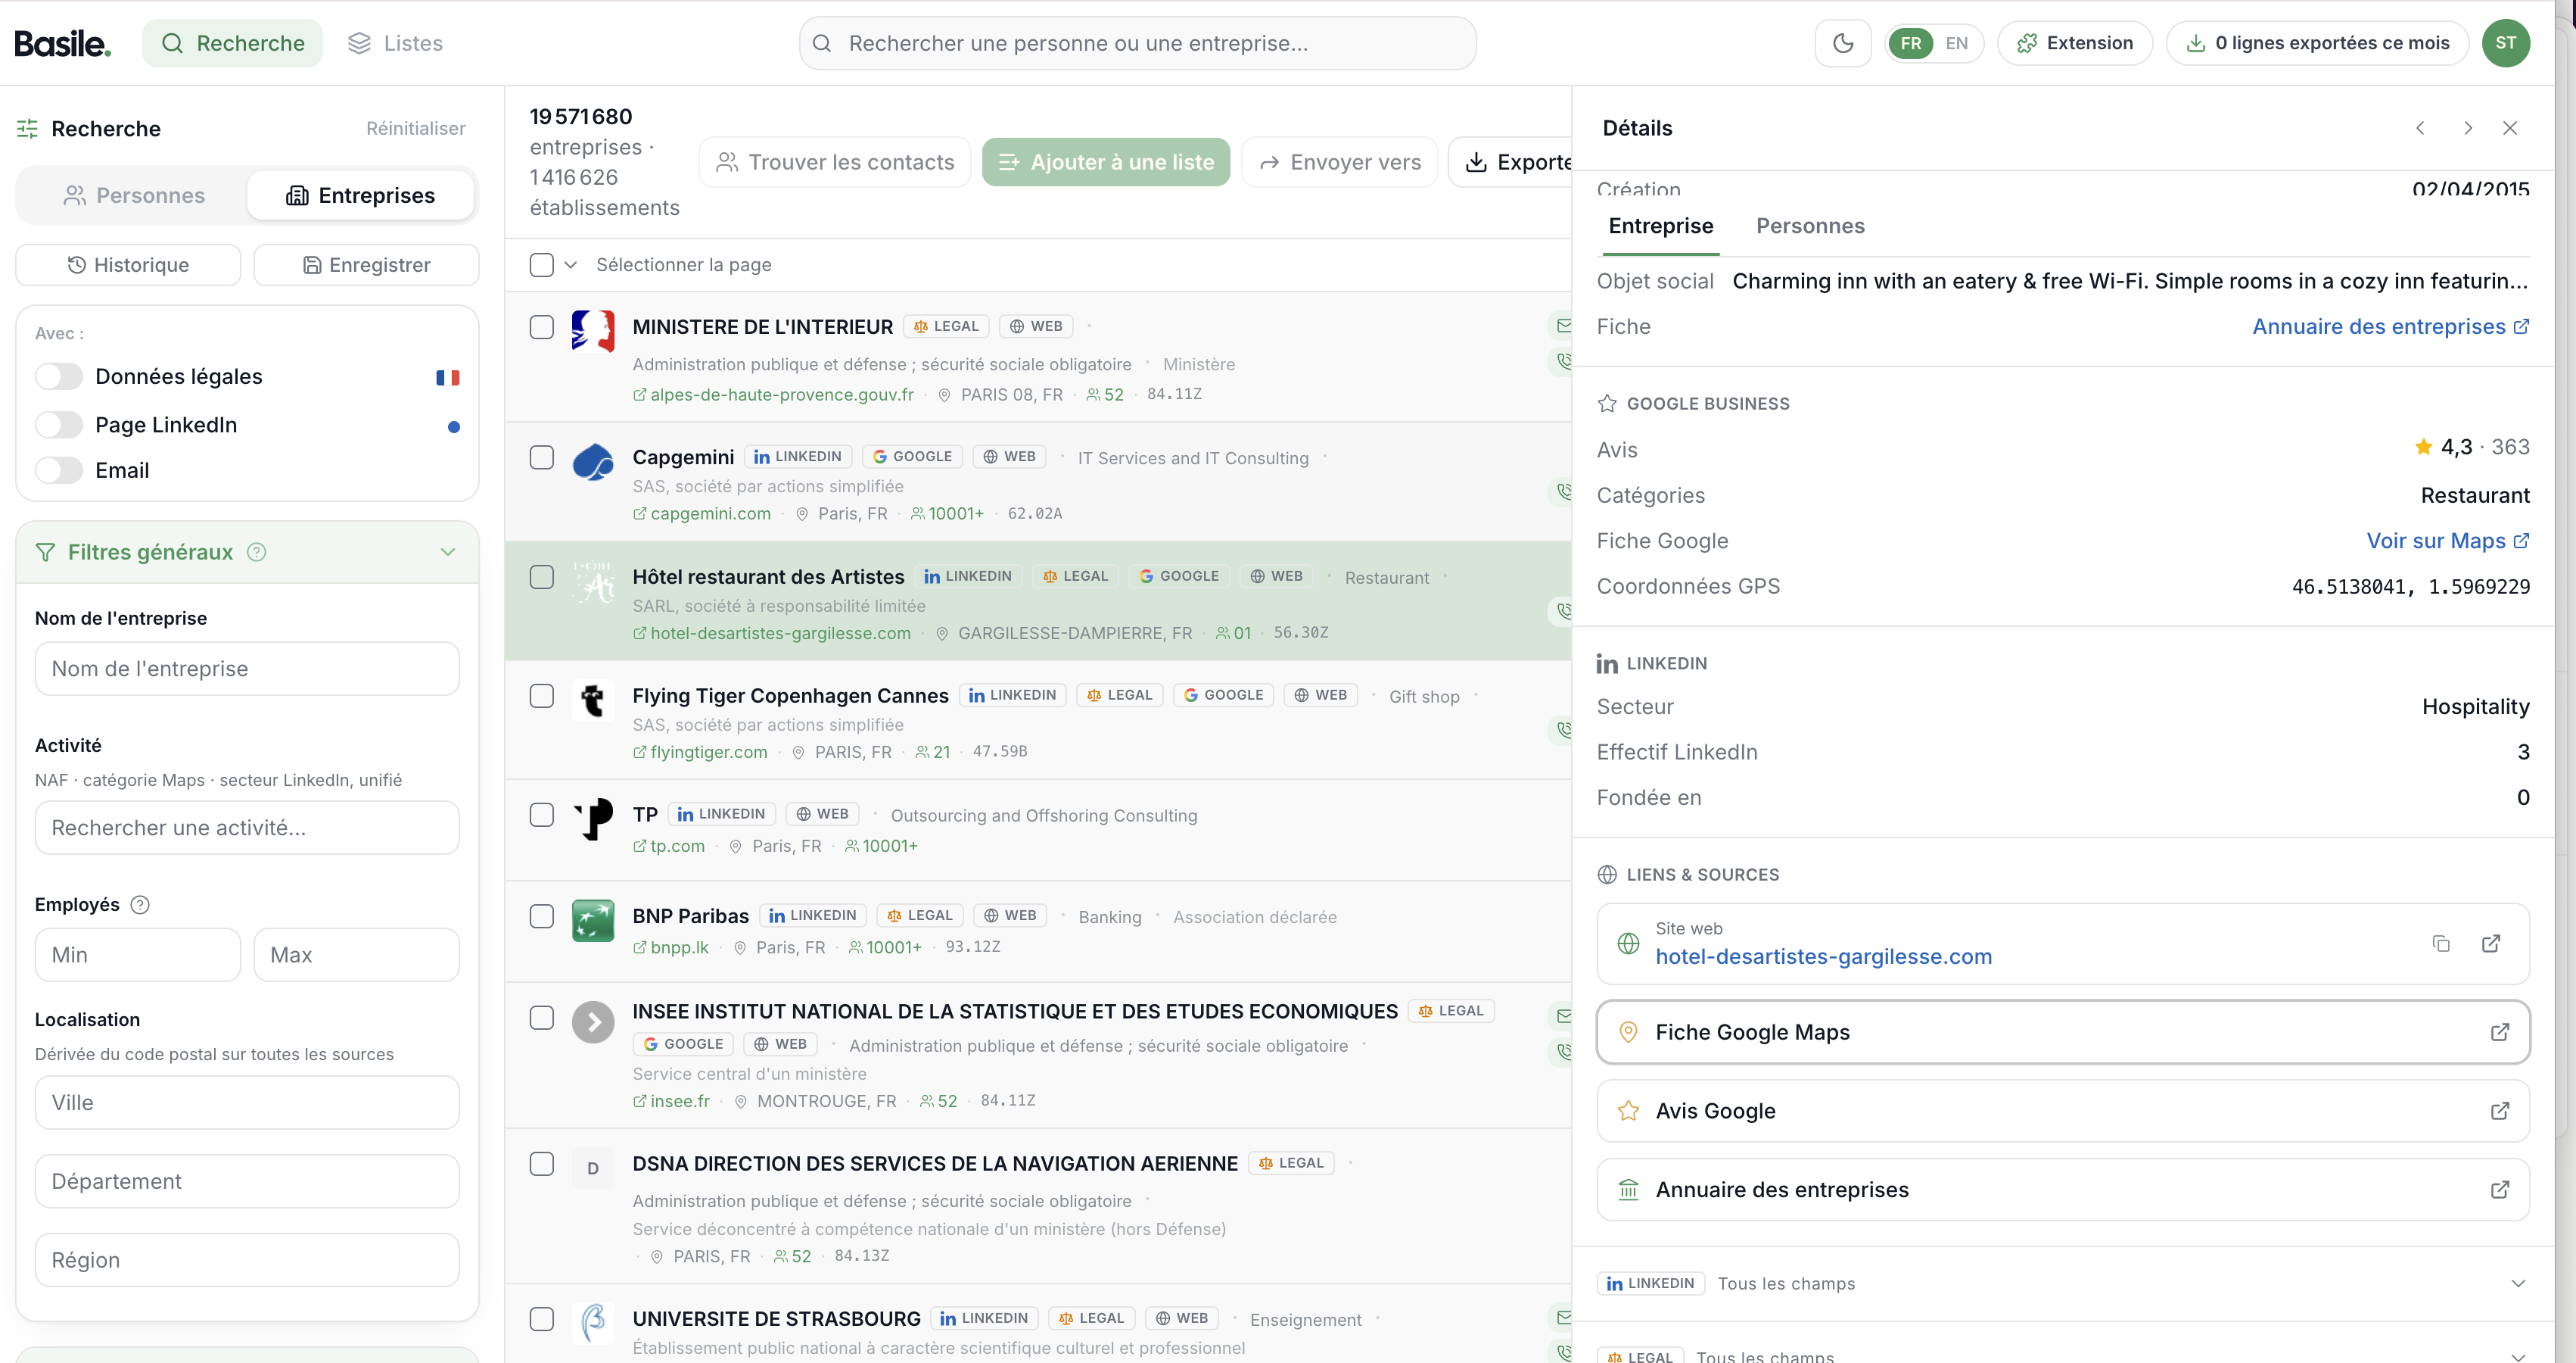Click the Enregistrer button

pyautogui.click(x=366, y=264)
